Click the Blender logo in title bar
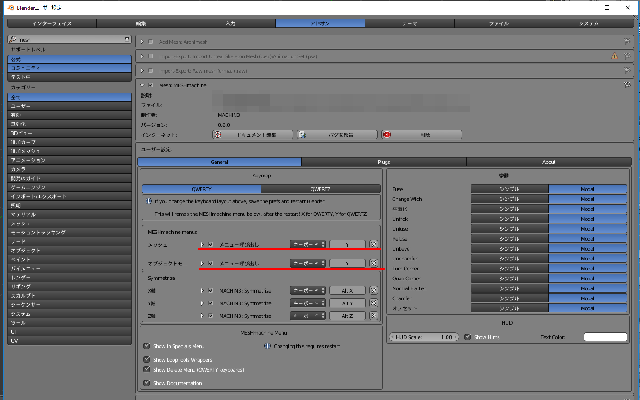Screen dimensions: 640x400 pyautogui.click(x=11, y=8)
